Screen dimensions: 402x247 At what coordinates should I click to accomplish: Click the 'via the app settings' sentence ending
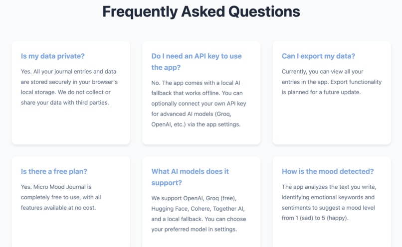click(214, 124)
